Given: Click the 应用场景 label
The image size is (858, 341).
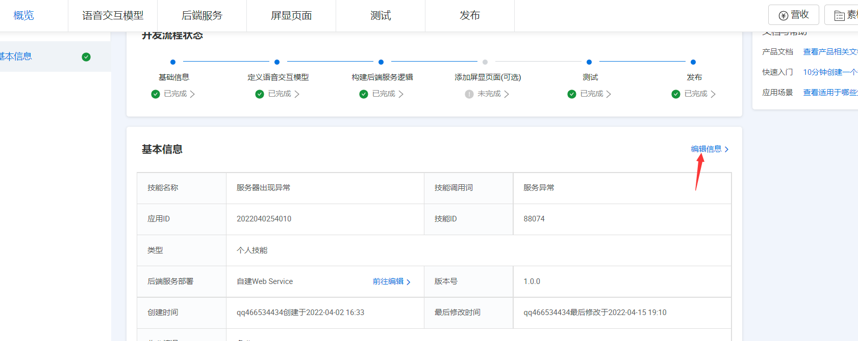Looking at the screenshot, I should pyautogui.click(x=778, y=93).
